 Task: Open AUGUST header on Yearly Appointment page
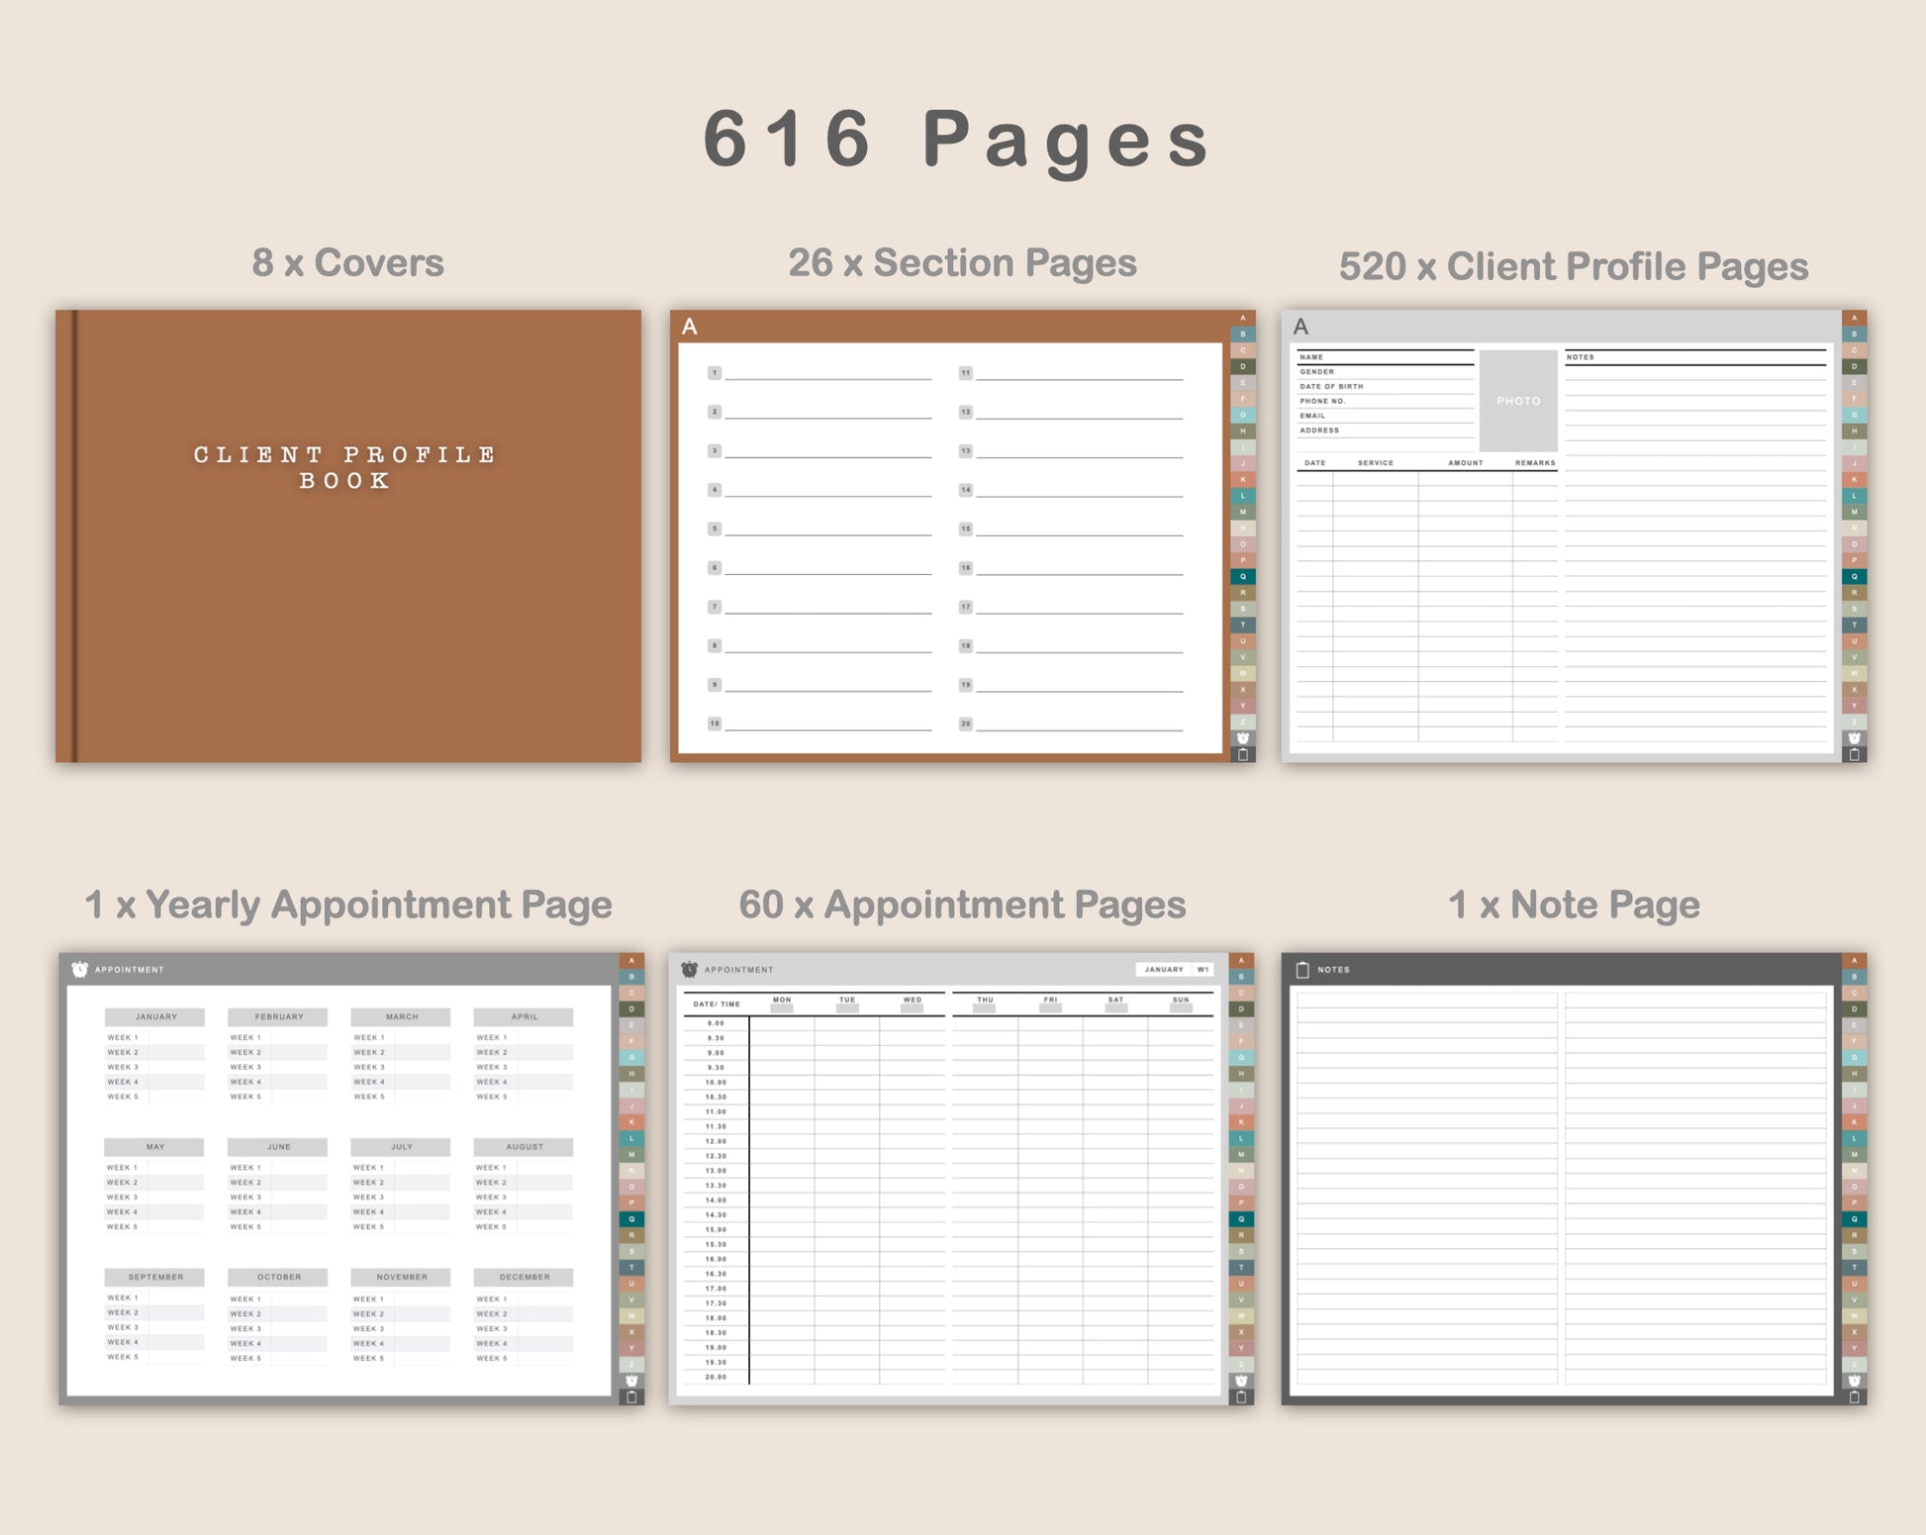tap(524, 1147)
